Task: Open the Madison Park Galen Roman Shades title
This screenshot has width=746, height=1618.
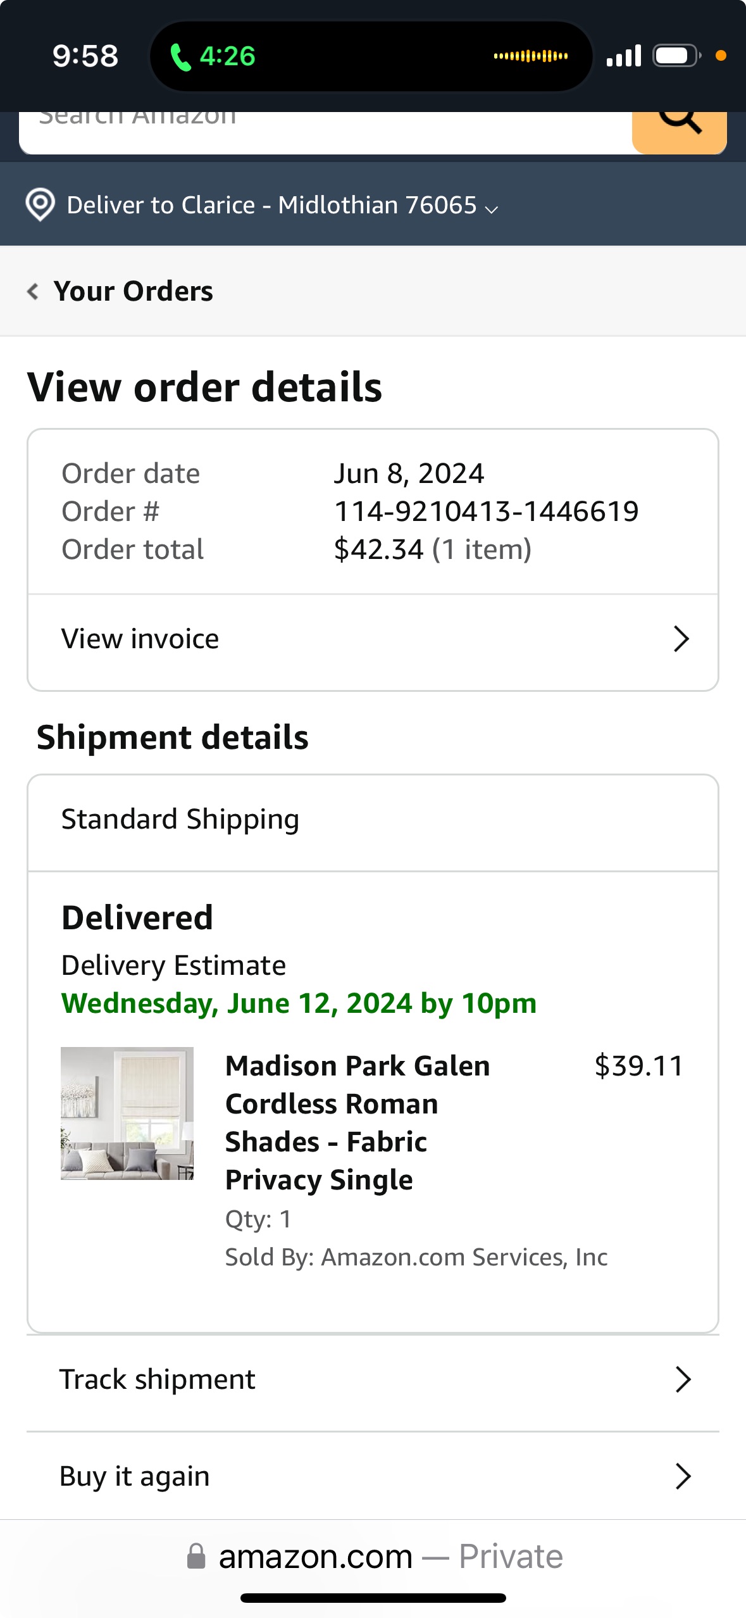Action: (357, 1122)
